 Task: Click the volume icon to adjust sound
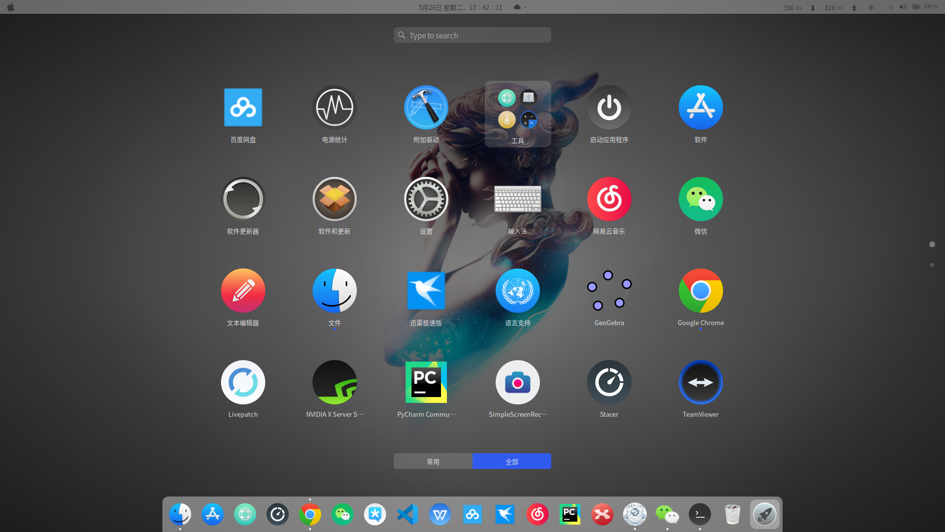click(903, 7)
